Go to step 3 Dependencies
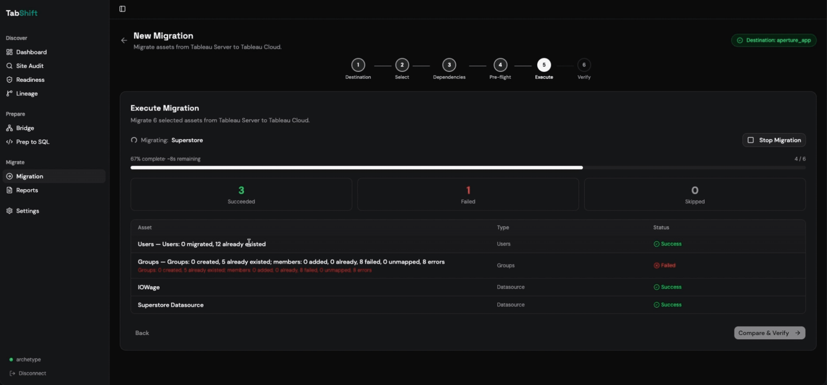This screenshot has width=827, height=385. point(449,65)
